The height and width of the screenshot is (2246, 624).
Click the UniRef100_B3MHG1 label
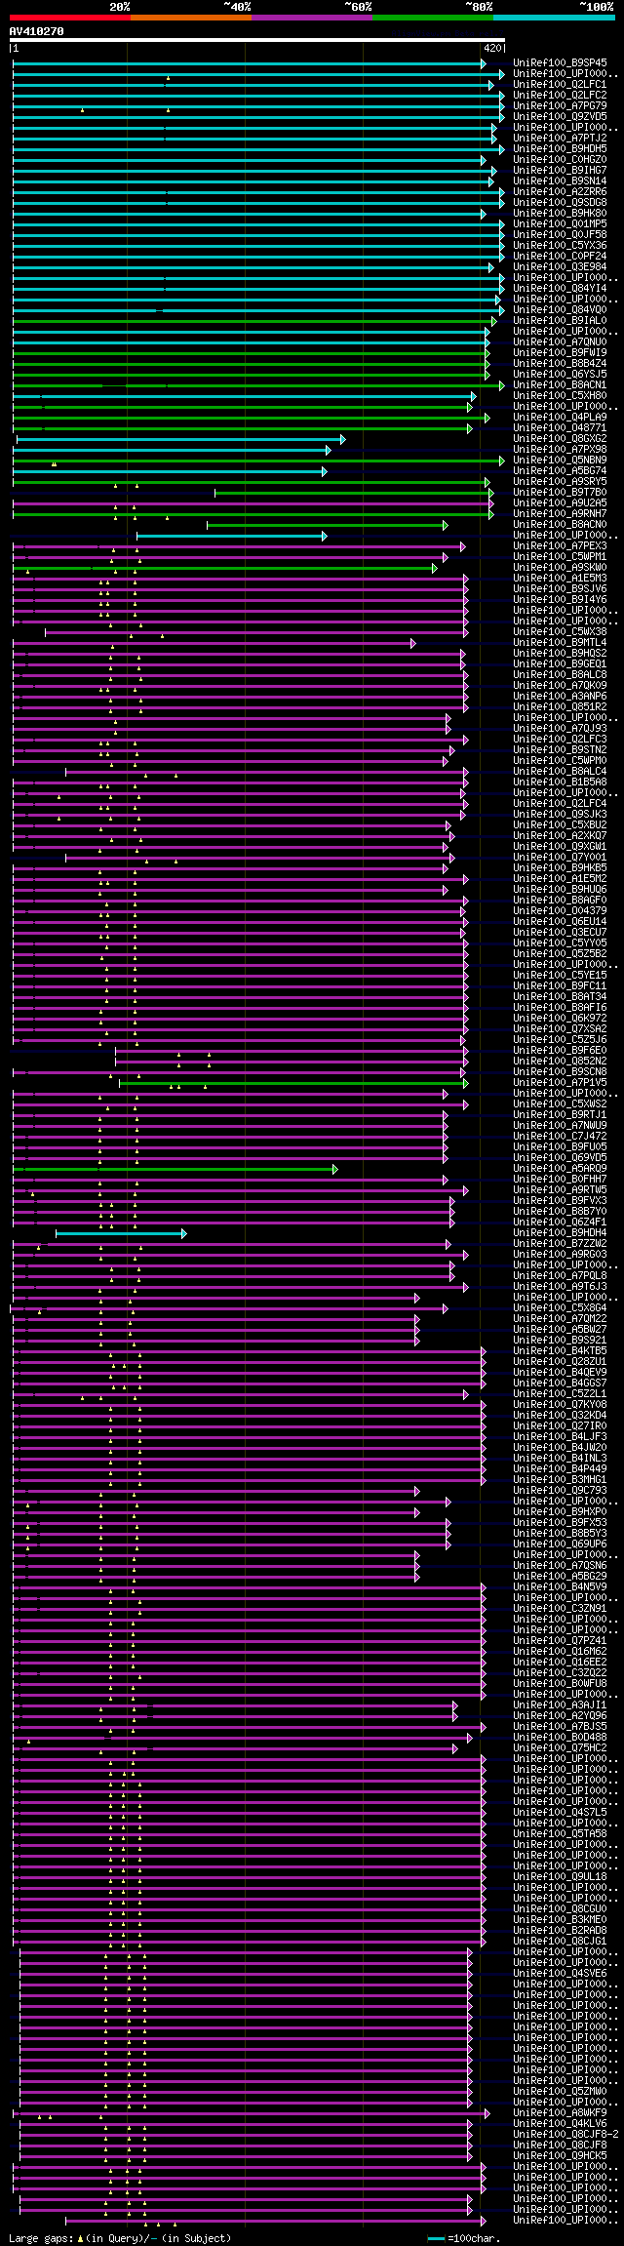click(x=561, y=1480)
